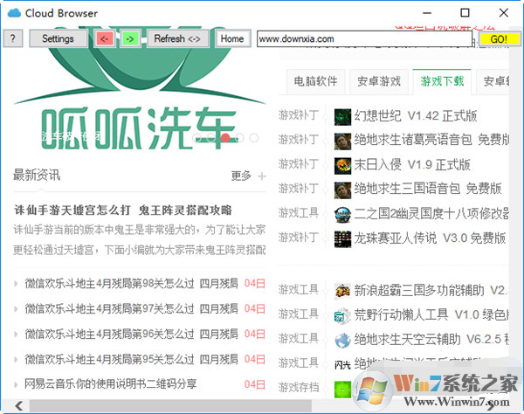Open 末日入侵 V1.9 正式版 link
The height and width of the screenshot is (414, 524).
412,164
